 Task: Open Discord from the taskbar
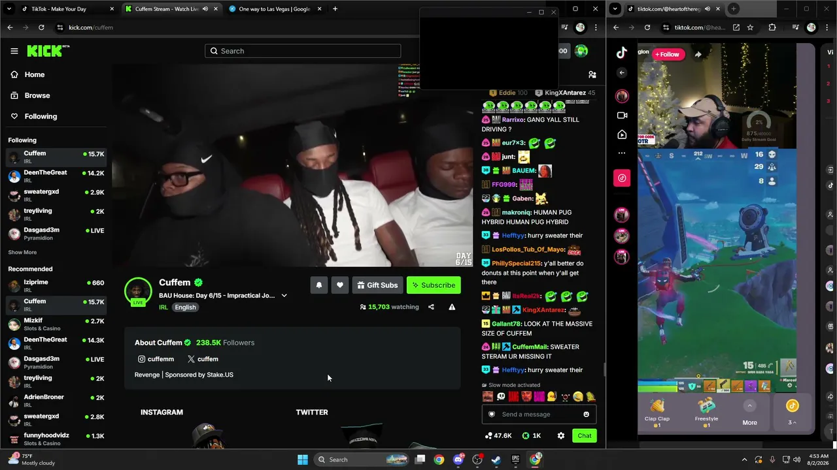458,460
